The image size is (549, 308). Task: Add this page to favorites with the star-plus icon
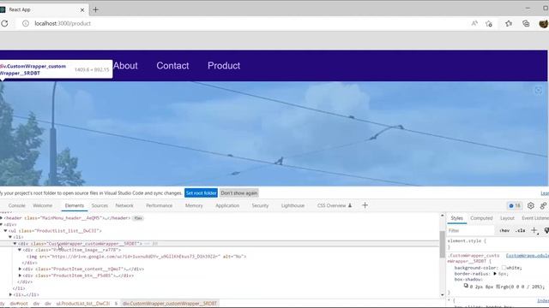click(489, 23)
